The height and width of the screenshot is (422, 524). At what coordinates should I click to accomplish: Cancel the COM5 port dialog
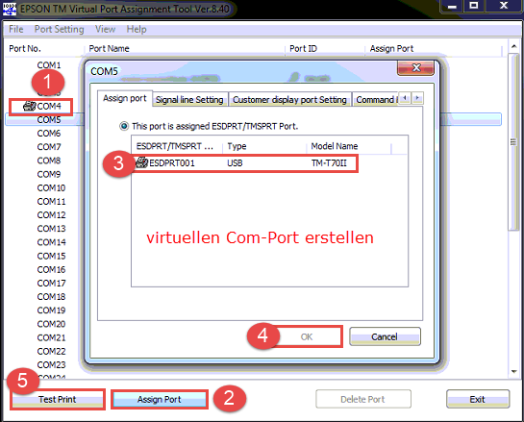point(385,336)
